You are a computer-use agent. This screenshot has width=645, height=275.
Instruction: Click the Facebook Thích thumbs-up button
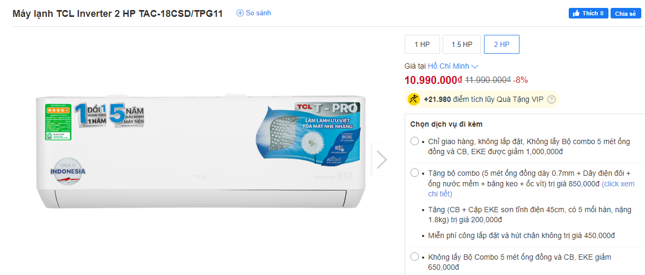coord(588,13)
